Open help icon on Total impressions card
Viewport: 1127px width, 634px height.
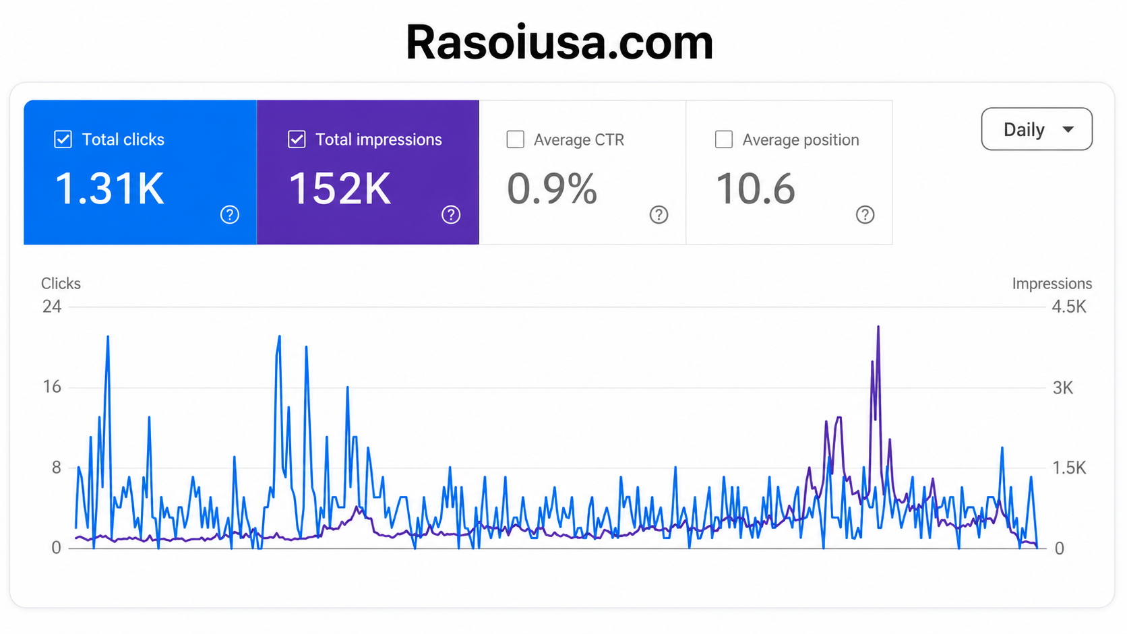(x=451, y=214)
